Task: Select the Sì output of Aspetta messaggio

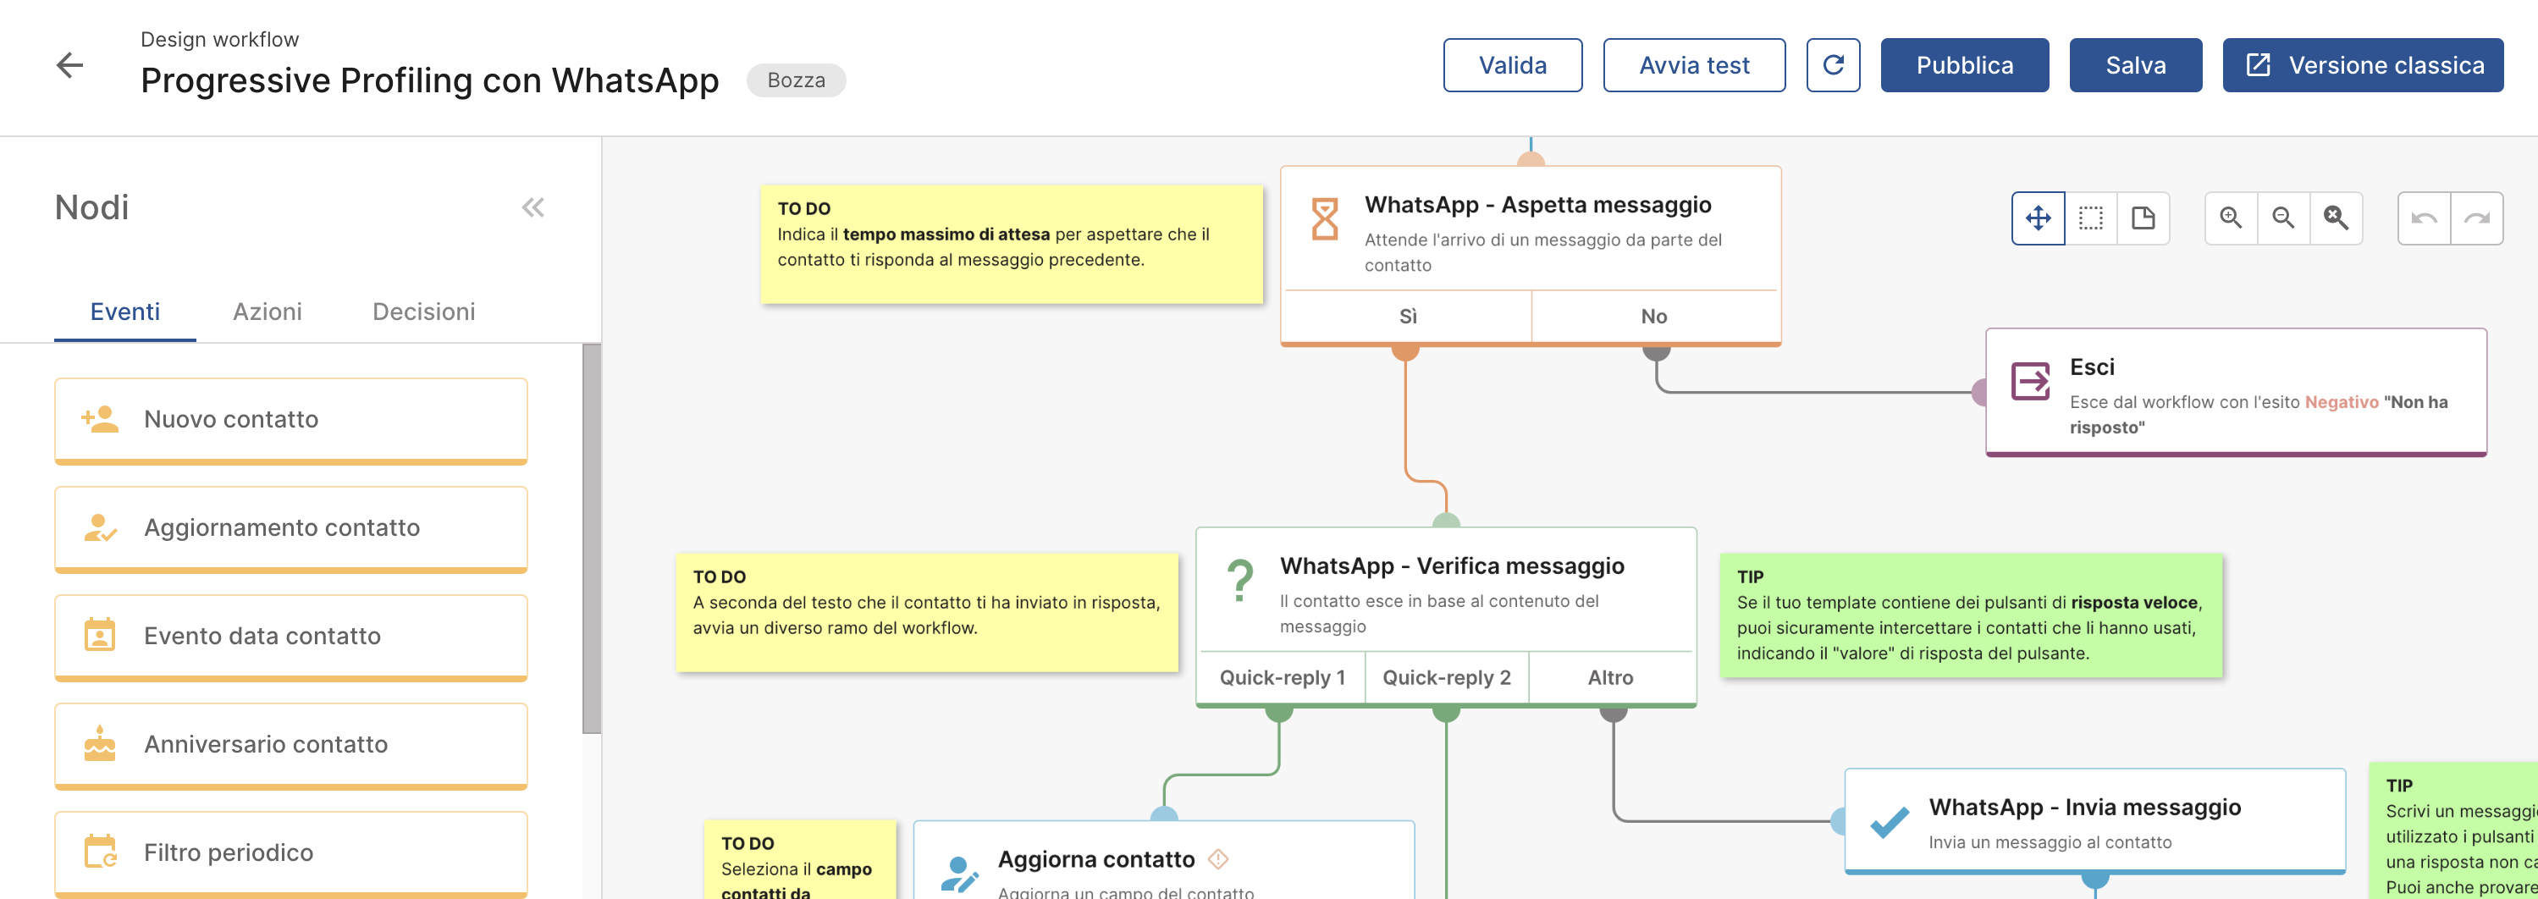Action: pos(1408,316)
